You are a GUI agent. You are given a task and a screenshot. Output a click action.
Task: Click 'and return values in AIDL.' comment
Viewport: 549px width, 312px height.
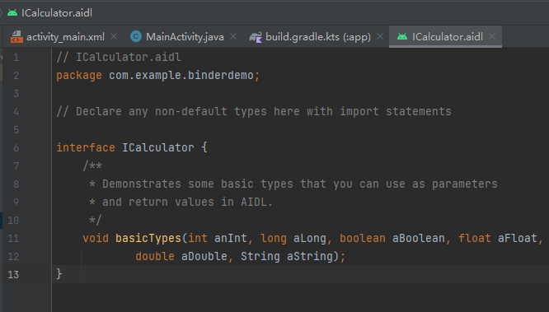coord(181,203)
